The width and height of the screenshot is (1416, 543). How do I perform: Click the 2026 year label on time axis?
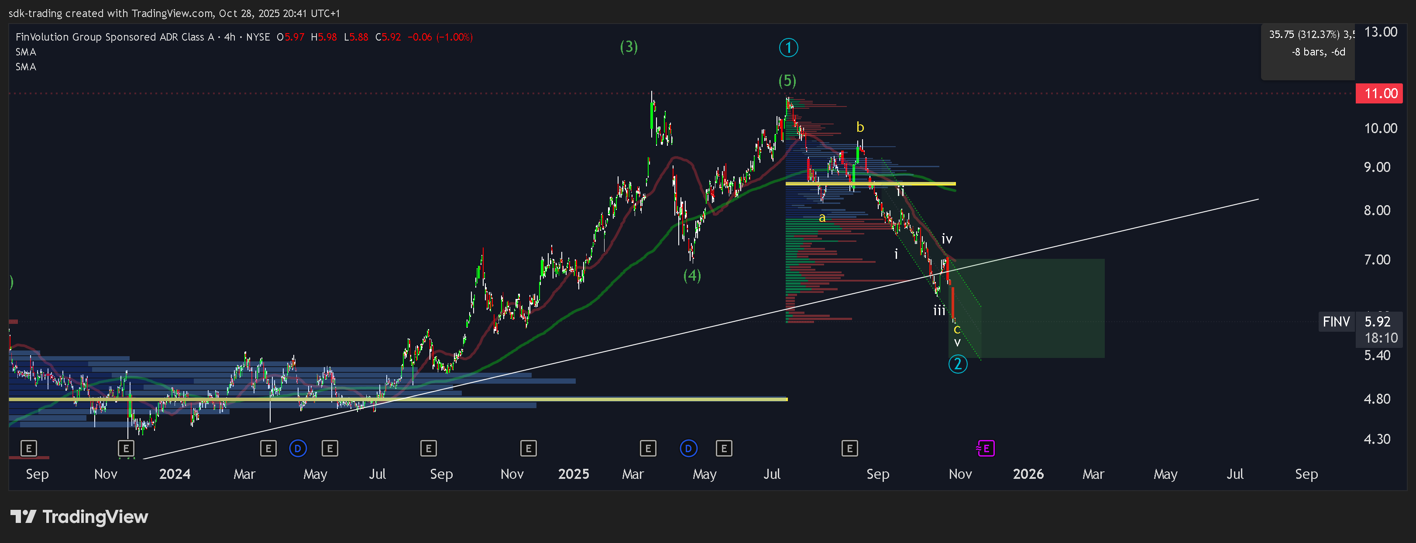(1028, 474)
